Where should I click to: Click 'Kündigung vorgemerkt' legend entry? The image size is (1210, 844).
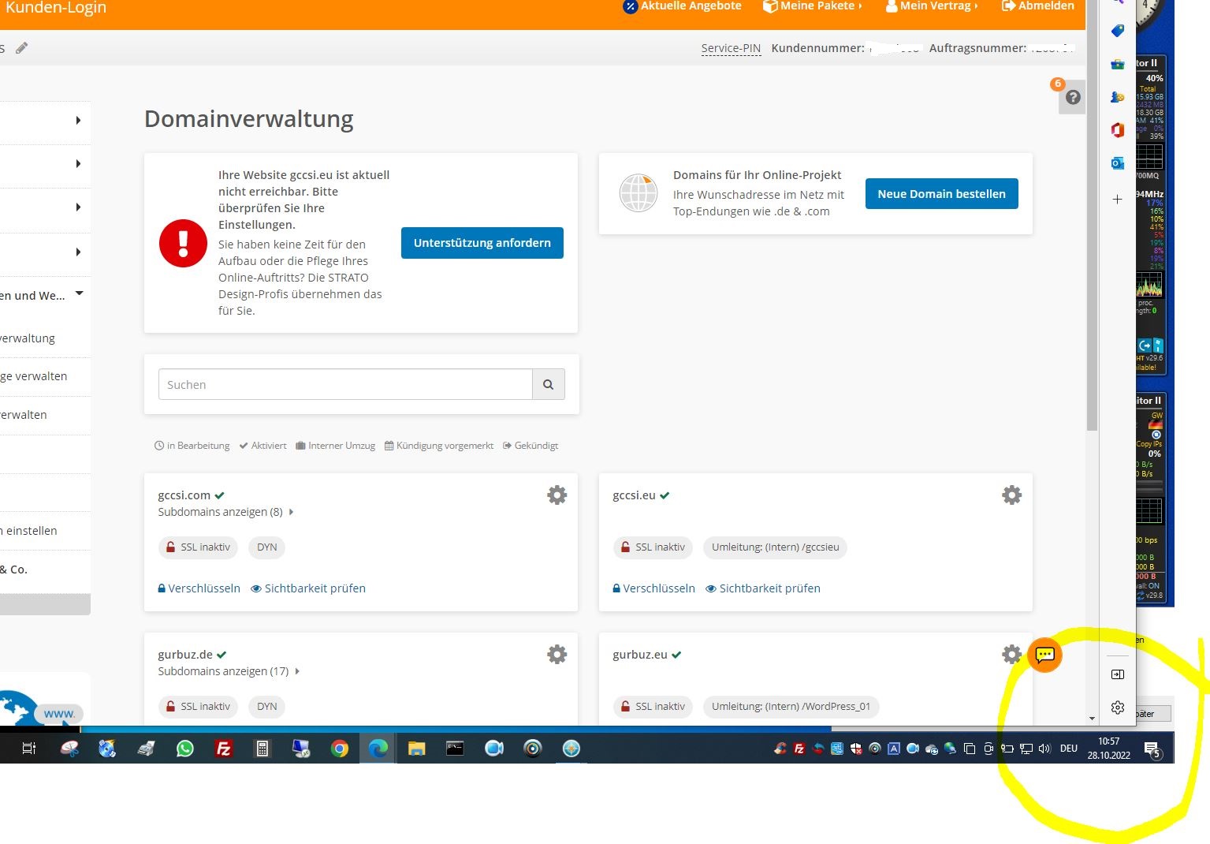click(x=439, y=446)
